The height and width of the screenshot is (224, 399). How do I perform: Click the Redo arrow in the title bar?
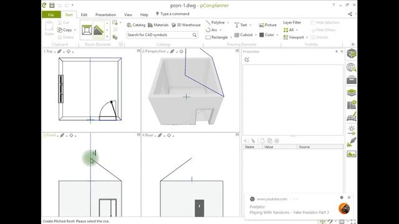67,5
